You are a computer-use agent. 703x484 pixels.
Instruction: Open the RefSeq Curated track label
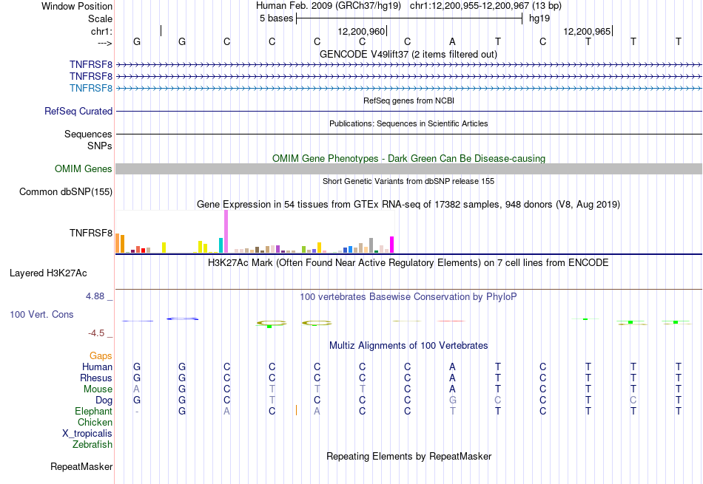click(x=78, y=111)
